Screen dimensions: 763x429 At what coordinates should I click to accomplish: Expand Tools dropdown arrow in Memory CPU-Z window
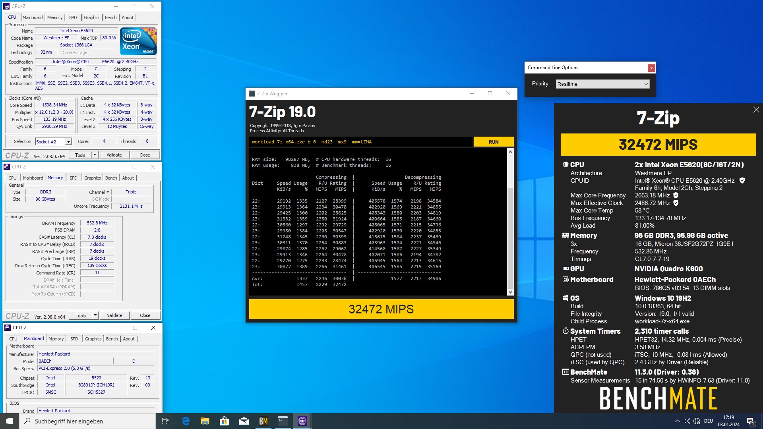coord(95,315)
